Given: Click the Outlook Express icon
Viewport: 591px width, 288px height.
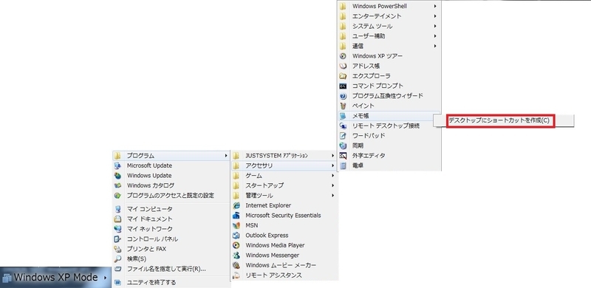Looking at the screenshot, I should 236,236.
